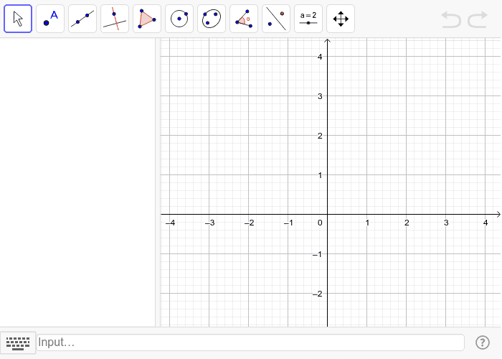
Task: Open the virtual keyboard
Action: click(18, 342)
